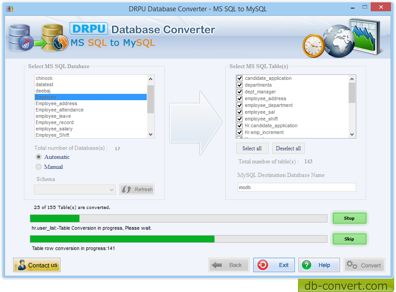Uncheck dept_manager table checkbox
The height and width of the screenshot is (292, 396).
(x=240, y=92)
